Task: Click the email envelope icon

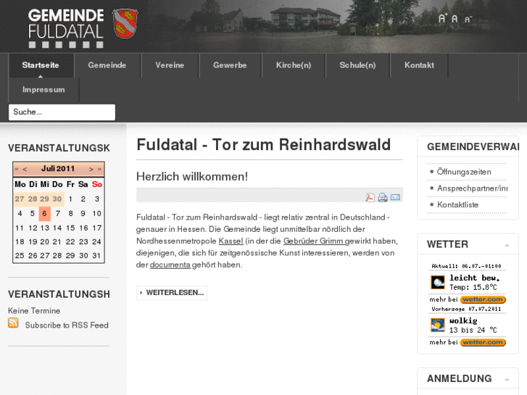Action: pos(395,197)
